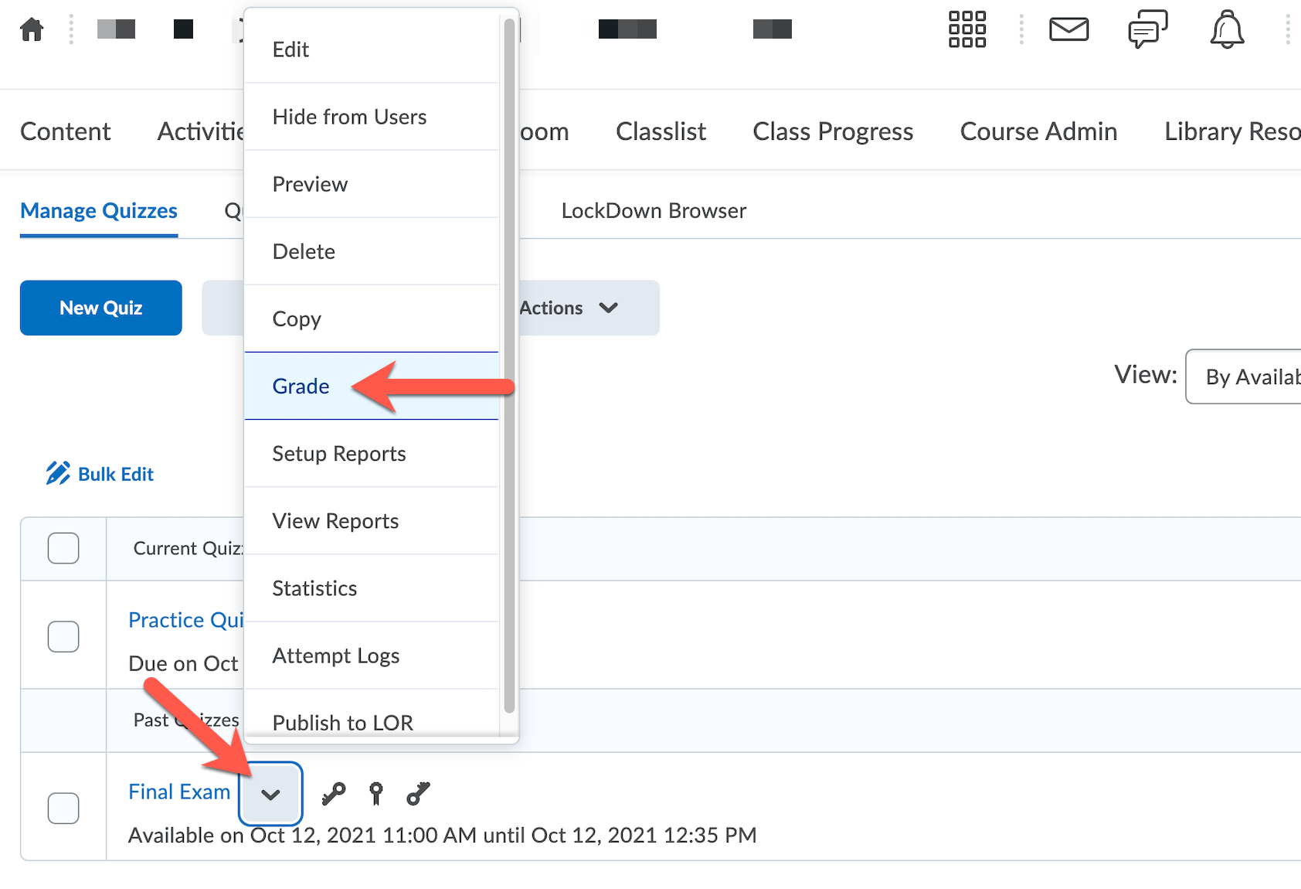The height and width of the screenshot is (889, 1301).
Task: Select Grade from the context menu
Action: coord(301,386)
